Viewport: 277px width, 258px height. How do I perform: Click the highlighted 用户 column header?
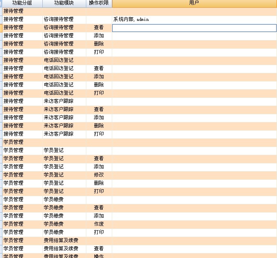194,3
